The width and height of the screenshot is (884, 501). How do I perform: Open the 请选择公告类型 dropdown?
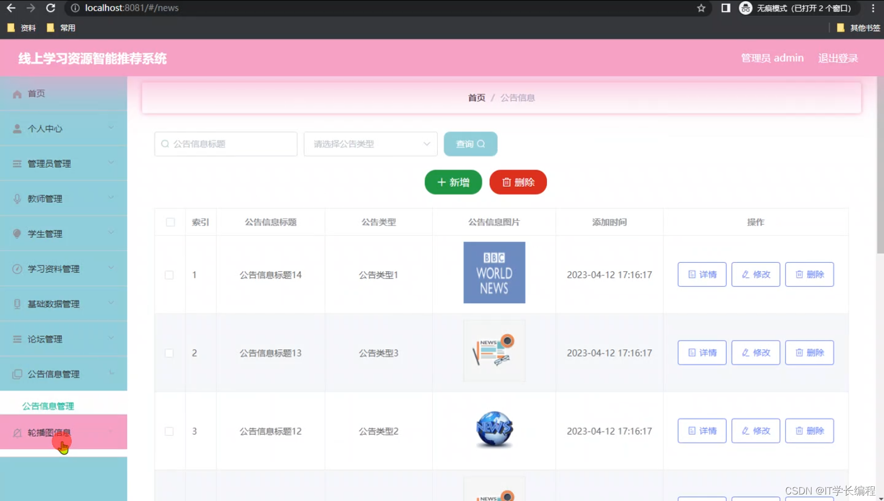(370, 144)
